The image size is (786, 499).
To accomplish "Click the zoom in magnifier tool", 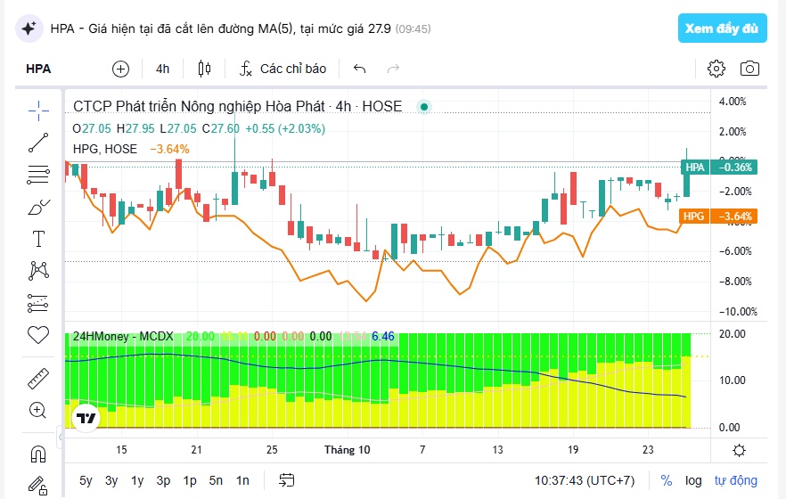I will (38, 410).
